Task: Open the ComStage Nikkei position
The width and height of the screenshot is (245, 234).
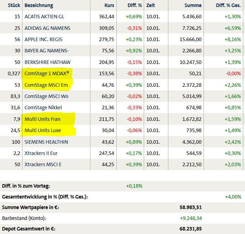Action: click(x=43, y=108)
